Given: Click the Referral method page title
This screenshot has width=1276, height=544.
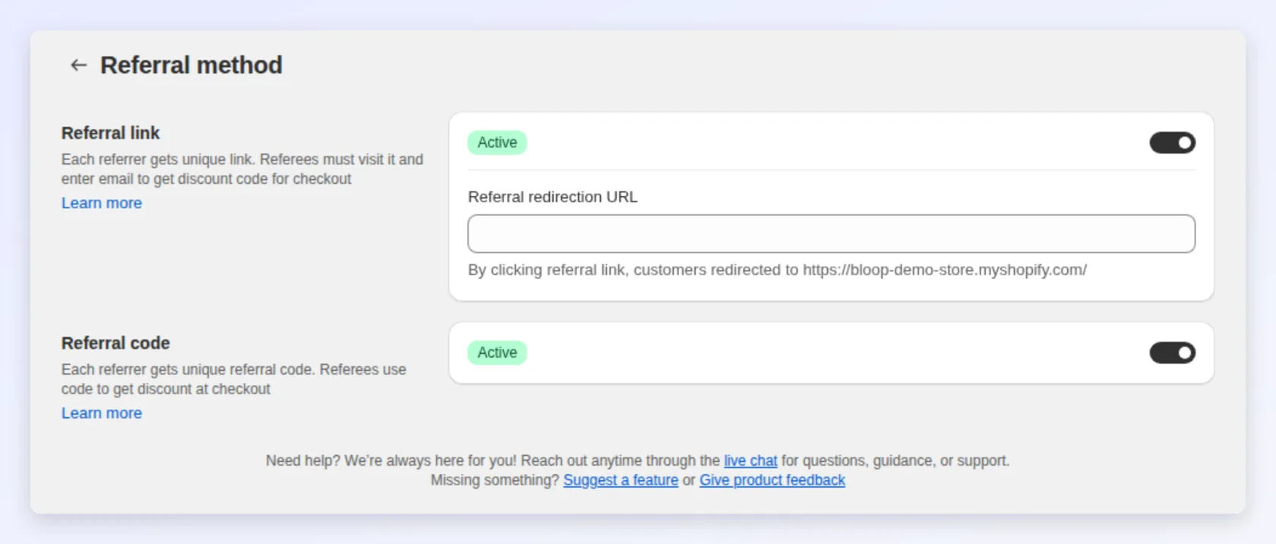Looking at the screenshot, I should pyautogui.click(x=191, y=65).
